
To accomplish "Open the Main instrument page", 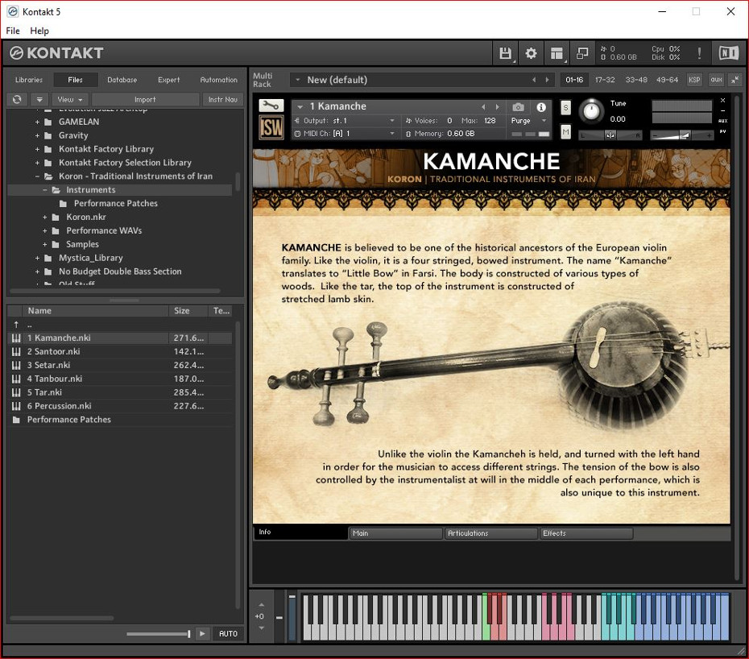I will pyautogui.click(x=395, y=533).
